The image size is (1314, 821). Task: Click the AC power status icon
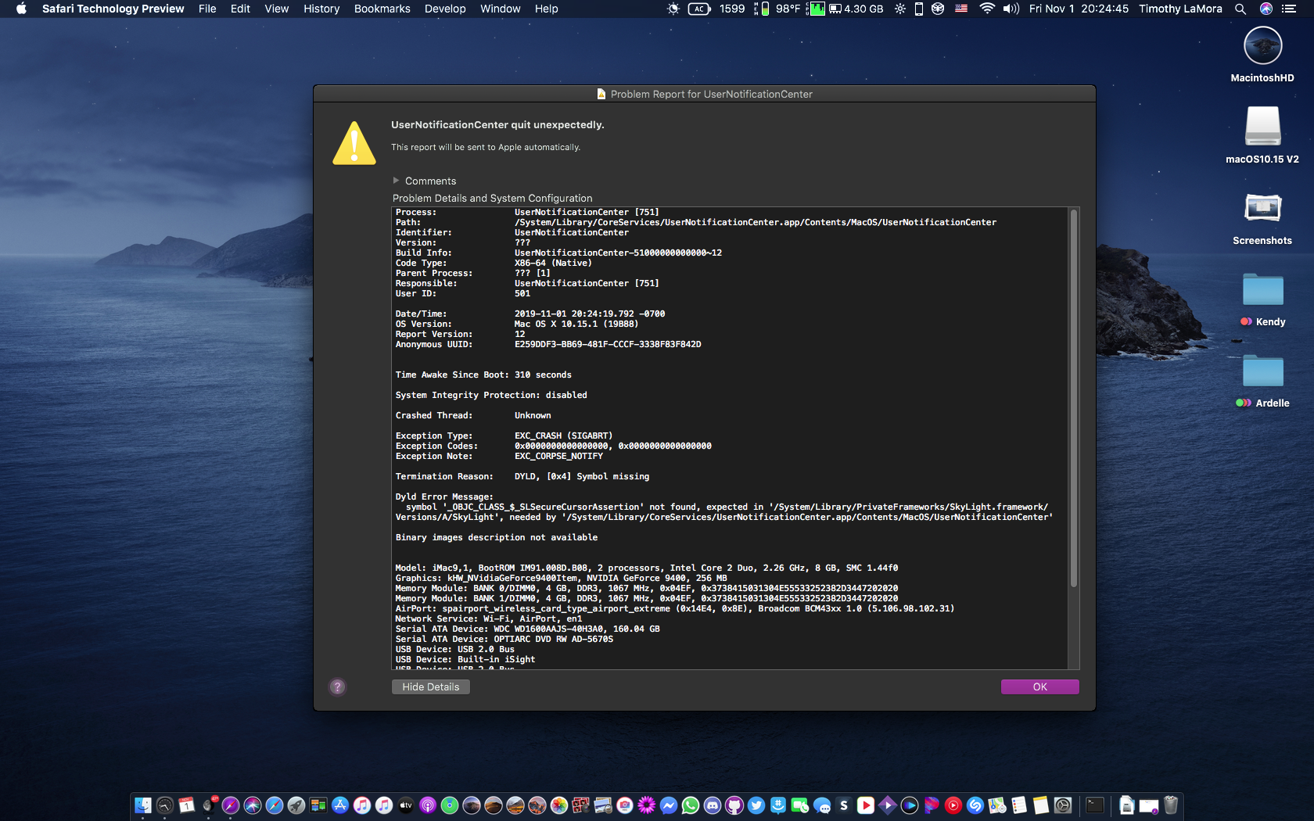click(698, 9)
